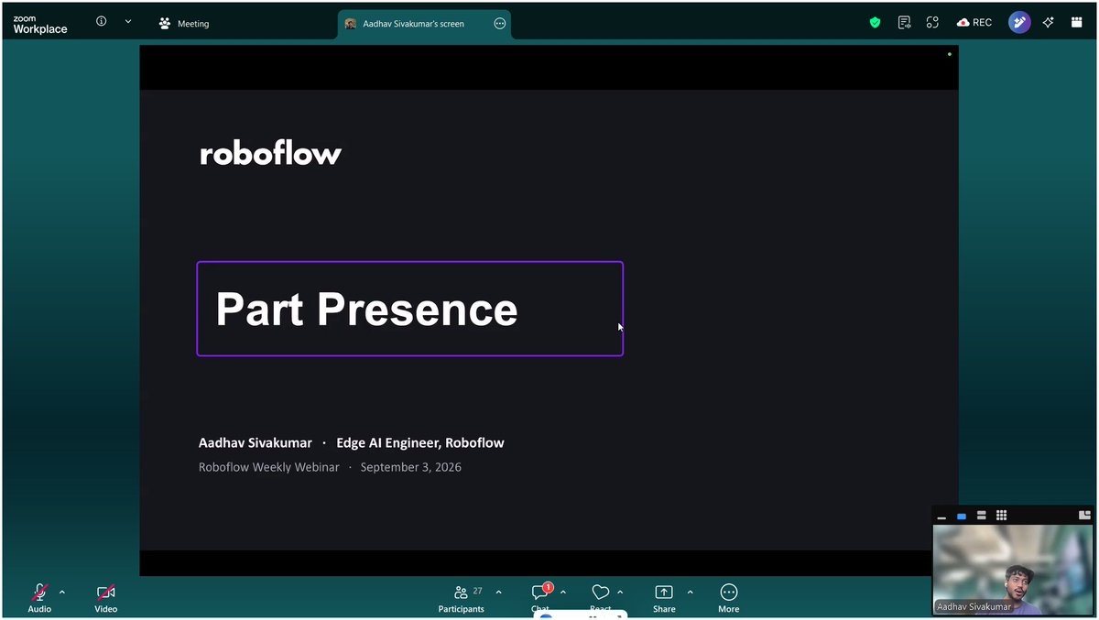Viewport: 1099px width, 620px height.
Task: Expand Chat options chevron
Action: point(563,593)
